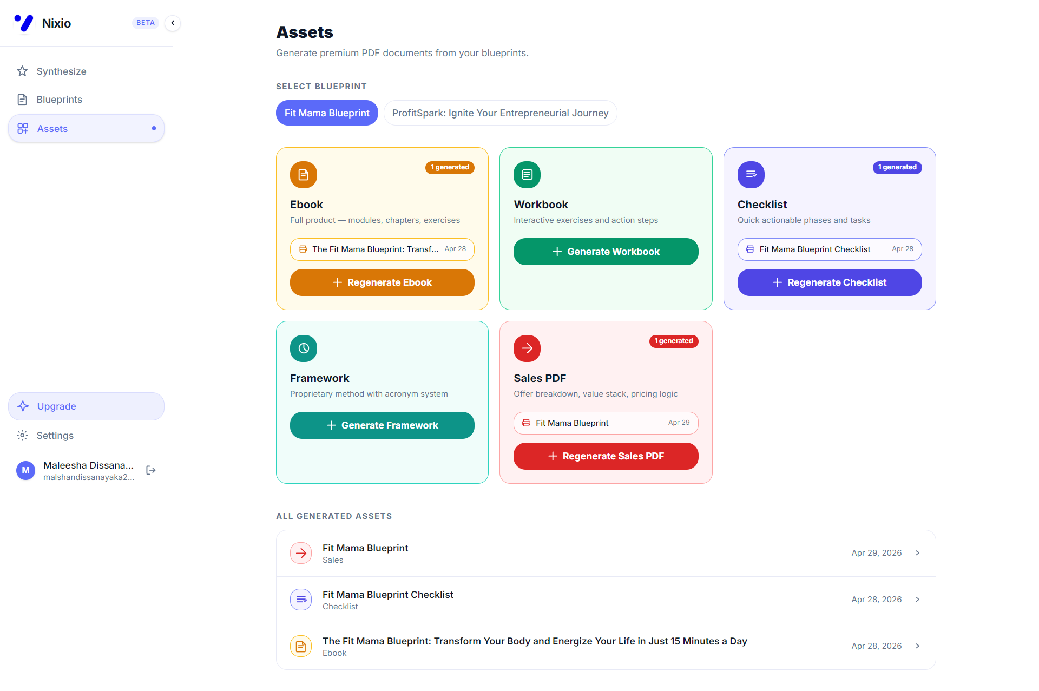Viewport: 1039px width, 691px height.
Task: Open Settings using the gear icon
Action: (22, 435)
